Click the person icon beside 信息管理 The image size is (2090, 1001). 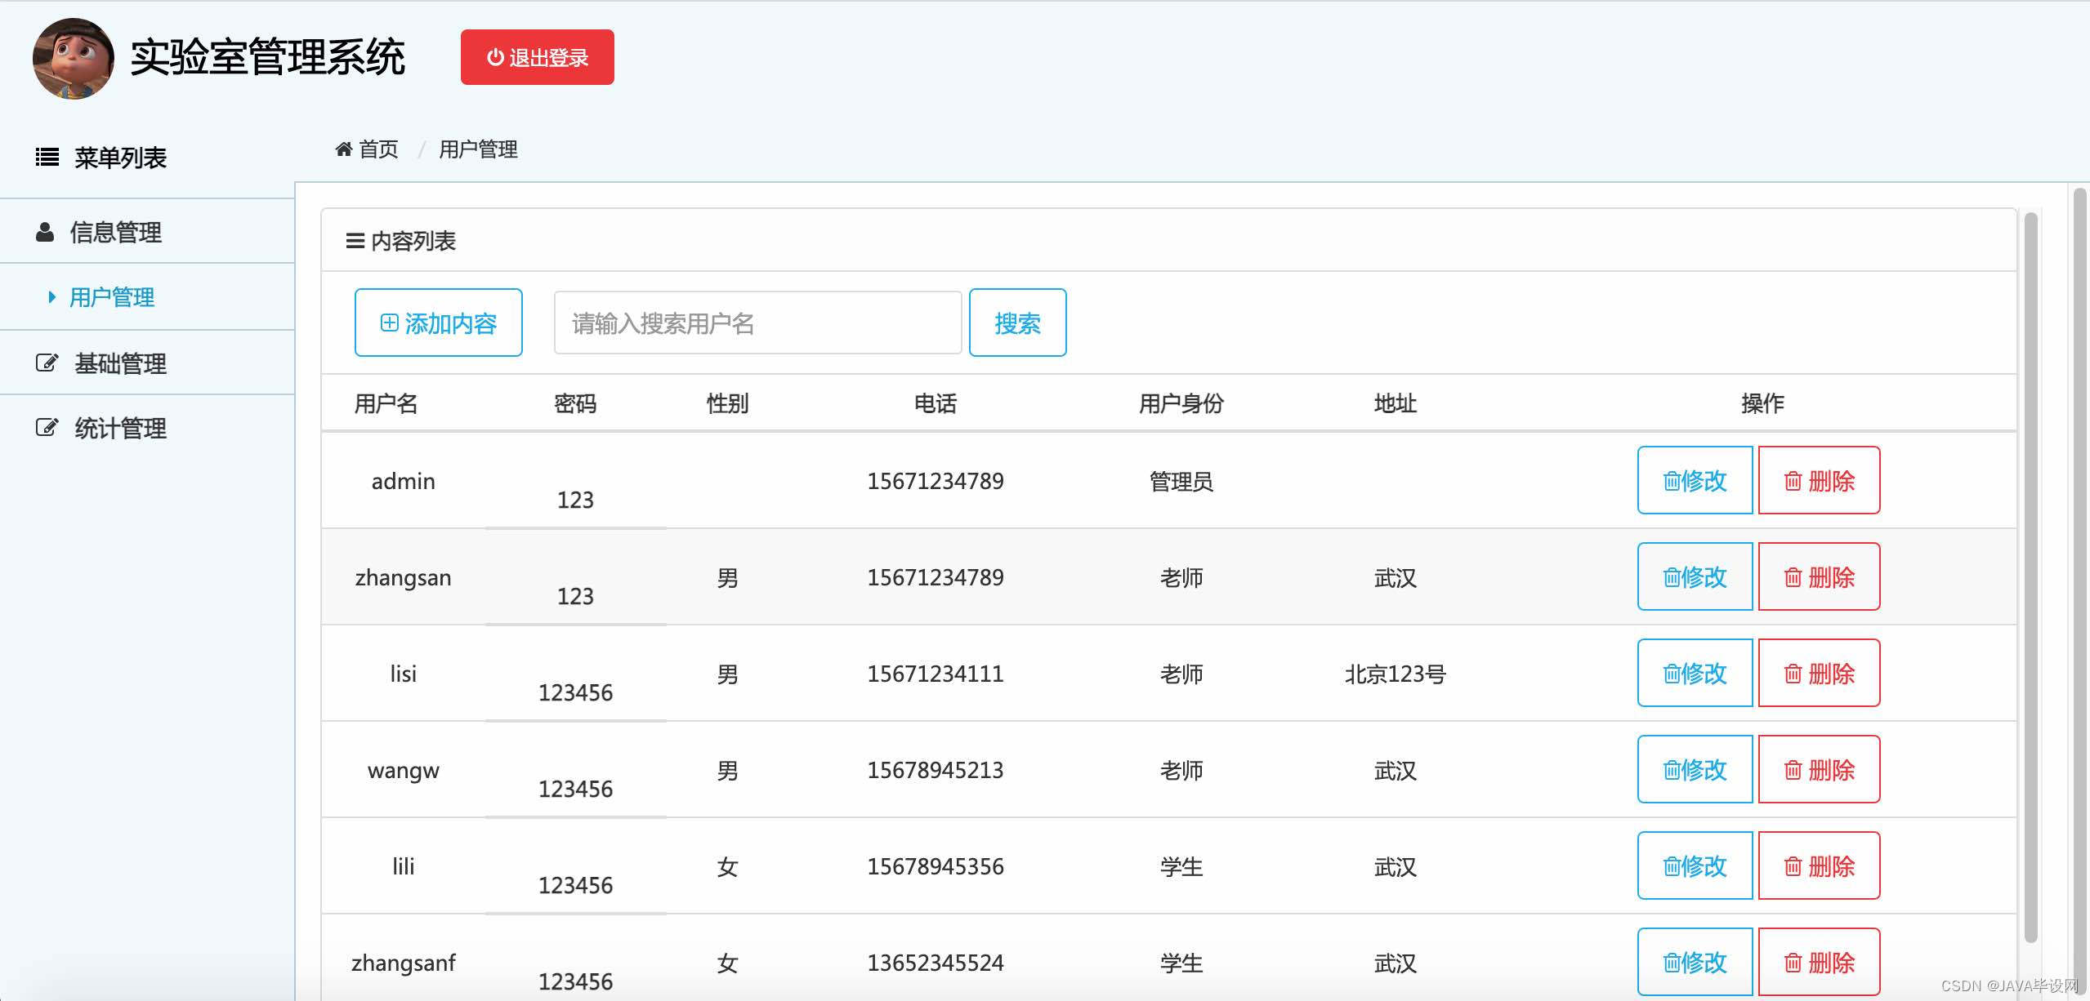point(45,233)
